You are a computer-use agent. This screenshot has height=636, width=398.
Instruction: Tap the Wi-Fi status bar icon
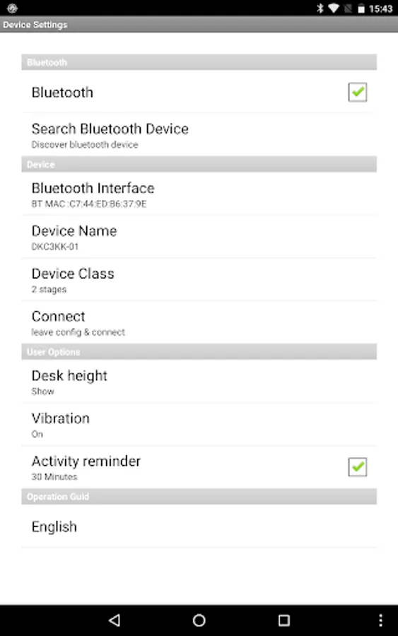(334, 8)
